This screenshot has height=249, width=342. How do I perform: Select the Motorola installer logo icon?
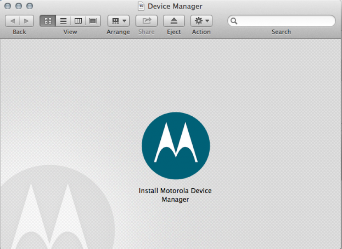click(176, 146)
